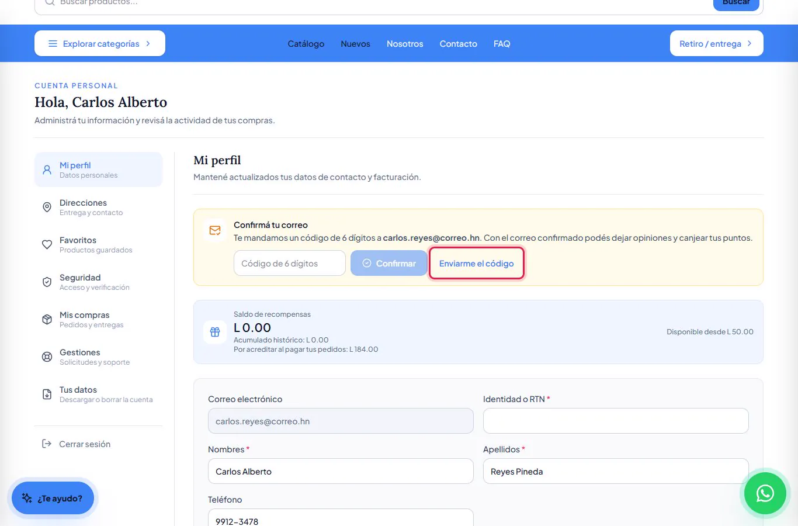The height and width of the screenshot is (526, 798).
Task: Click the email envelope icon in the confirmation banner
Action: click(215, 230)
